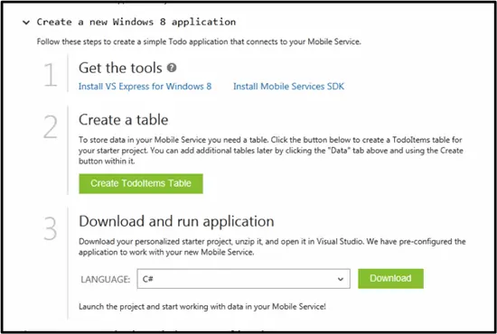Click the Create TodoItems Table button
The width and height of the screenshot is (497, 334).
pos(141,183)
